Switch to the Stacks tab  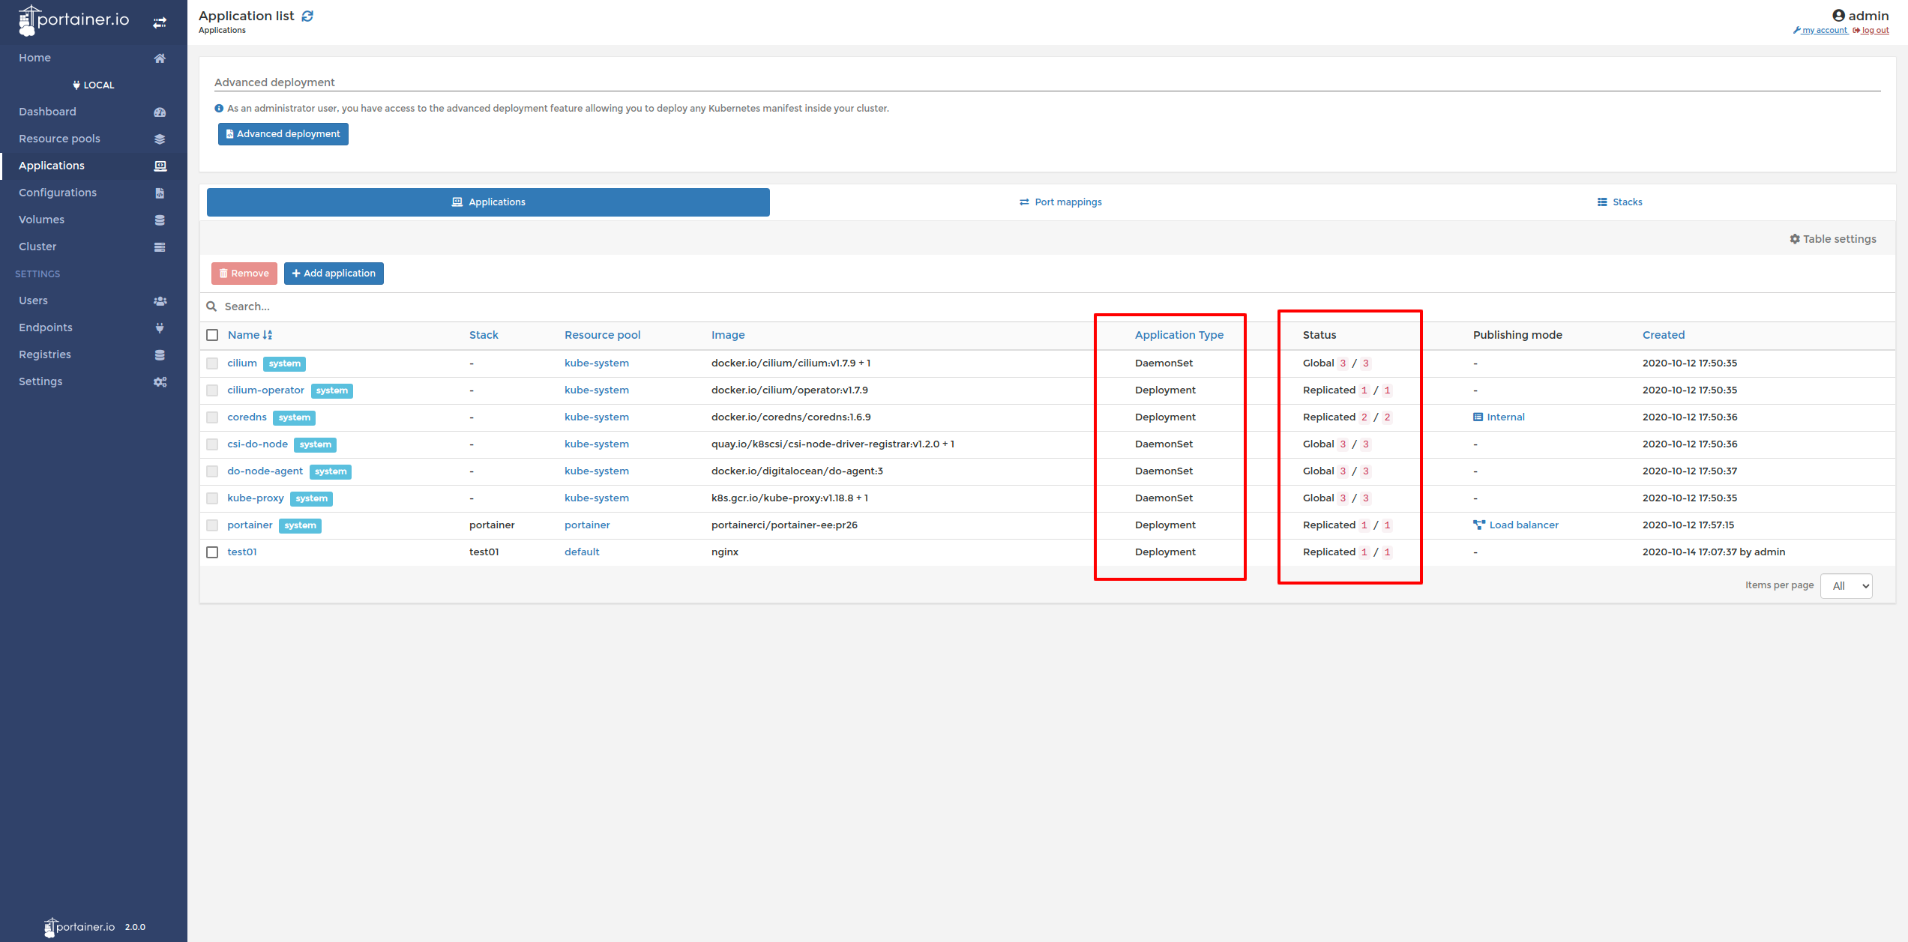click(1619, 202)
